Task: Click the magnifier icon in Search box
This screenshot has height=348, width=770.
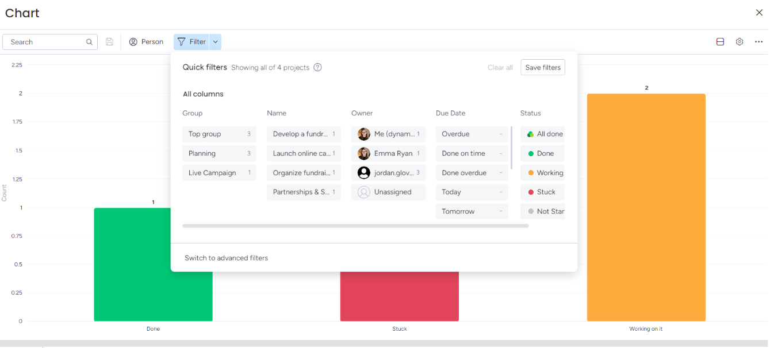Action: (x=89, y=42)
